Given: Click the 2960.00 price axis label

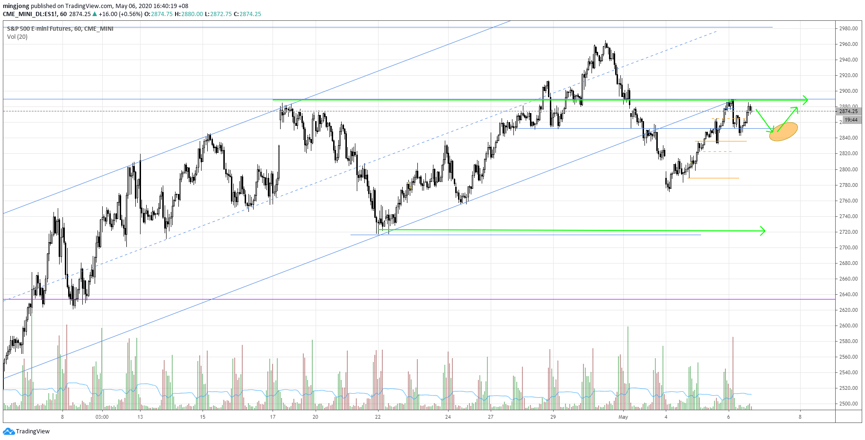Looking at the screenshot, I should tap(848, 44).
